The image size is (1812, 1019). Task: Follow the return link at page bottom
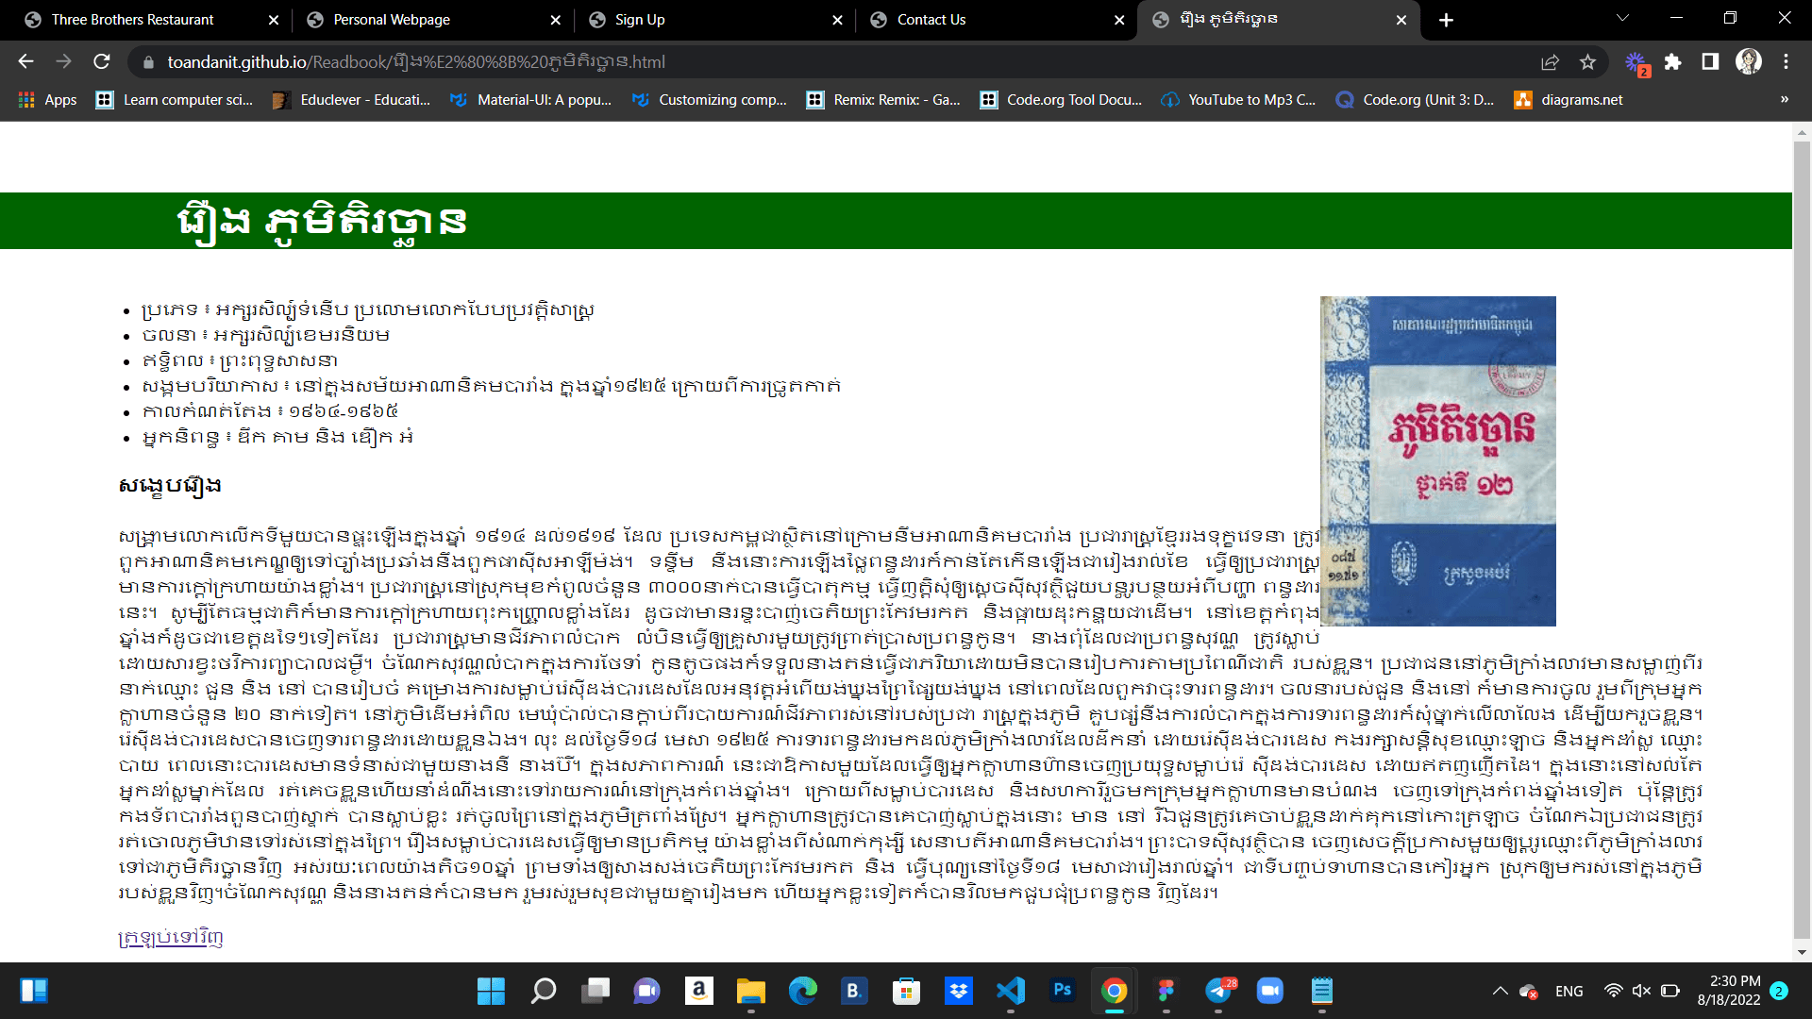coord(171,937)
